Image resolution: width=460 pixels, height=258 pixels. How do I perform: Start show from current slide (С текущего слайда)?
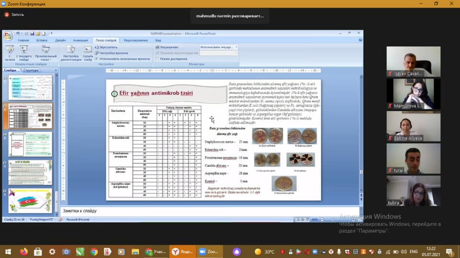click(24, 53)
